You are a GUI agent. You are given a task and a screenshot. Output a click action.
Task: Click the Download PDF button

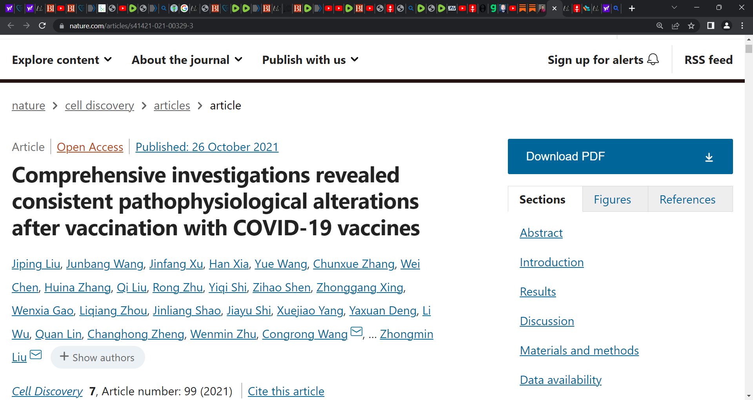pos(620,156)
